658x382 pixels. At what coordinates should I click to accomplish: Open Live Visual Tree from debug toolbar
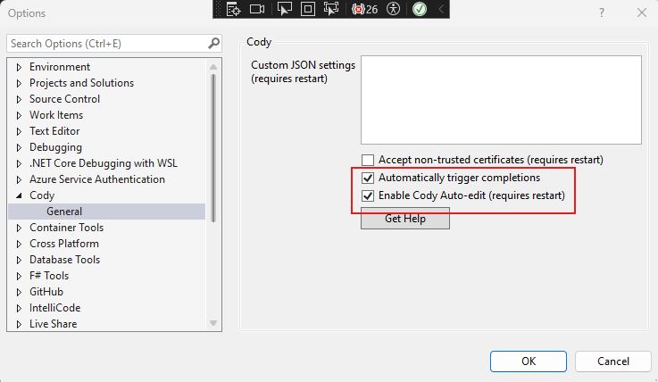(233, 9)
